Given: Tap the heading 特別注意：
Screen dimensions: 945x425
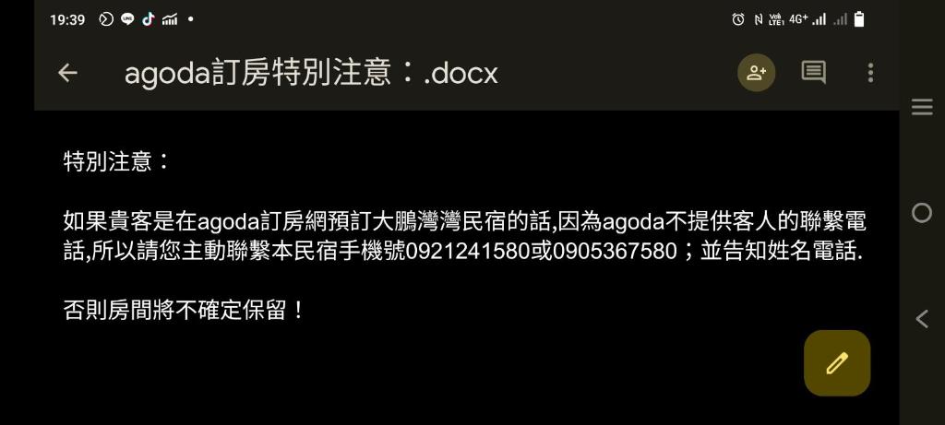Looking at the screenshot, I should click(117, 162).
